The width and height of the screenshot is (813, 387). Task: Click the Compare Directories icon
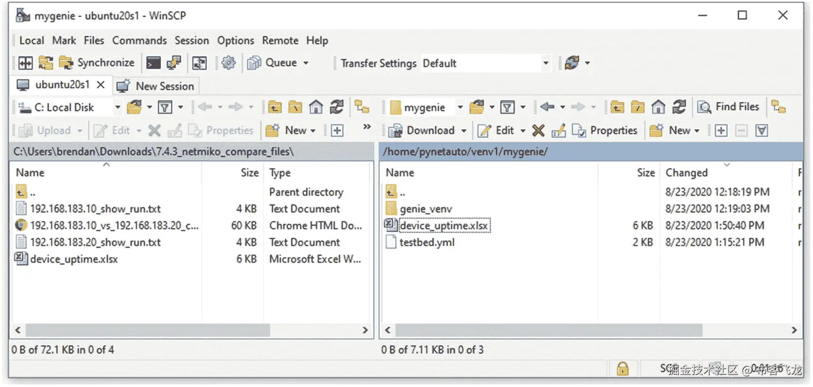[x=46, y=63]
